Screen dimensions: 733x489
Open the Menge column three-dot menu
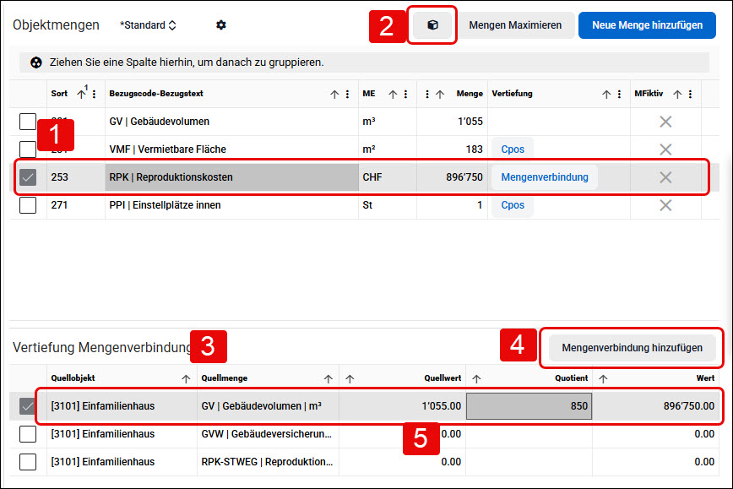click(x=426, y=94)
